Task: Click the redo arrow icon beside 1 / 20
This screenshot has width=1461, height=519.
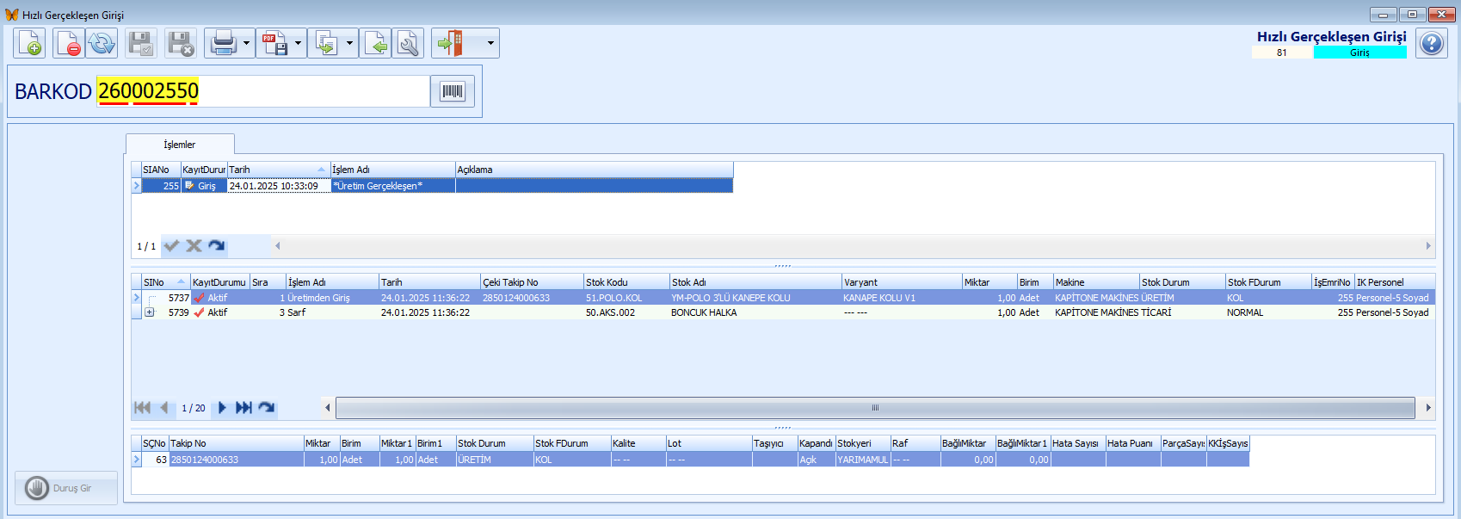Action: click(267, 408)
